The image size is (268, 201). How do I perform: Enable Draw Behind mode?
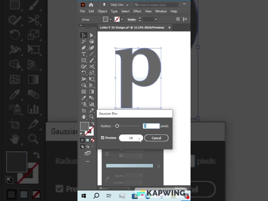(88, 147)
